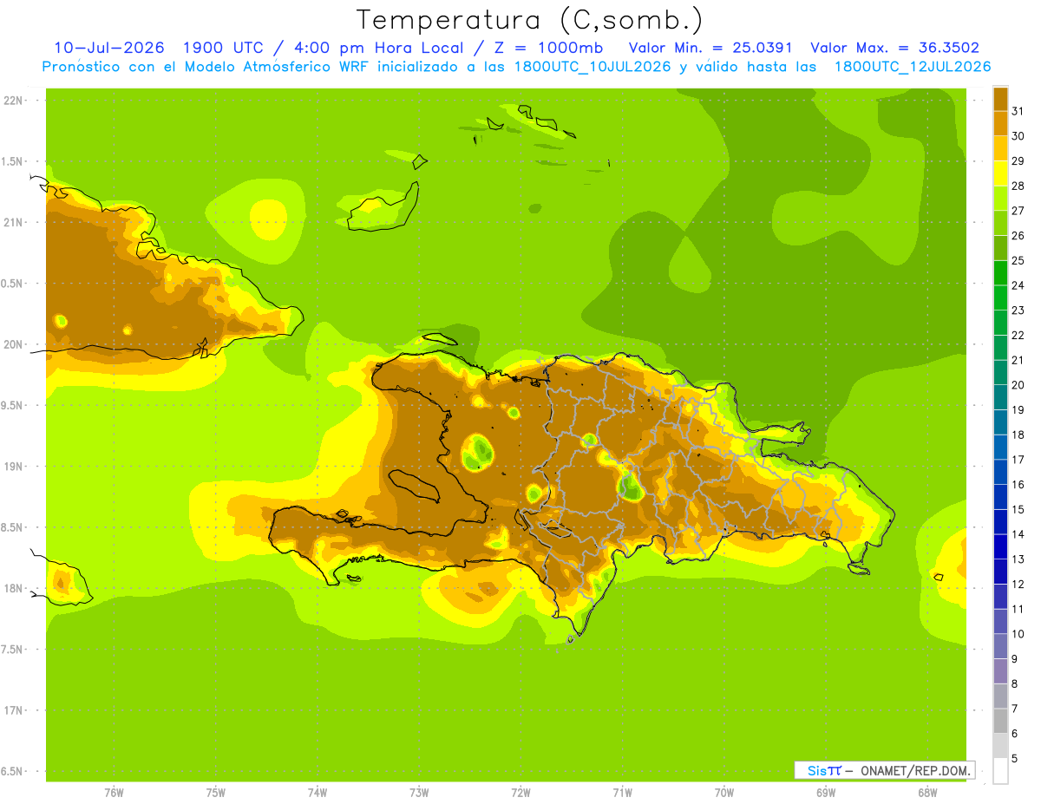Click the dark brown swatch above 31
The width and height of the screenshot is (1041, 804).
coord(1000,99)
